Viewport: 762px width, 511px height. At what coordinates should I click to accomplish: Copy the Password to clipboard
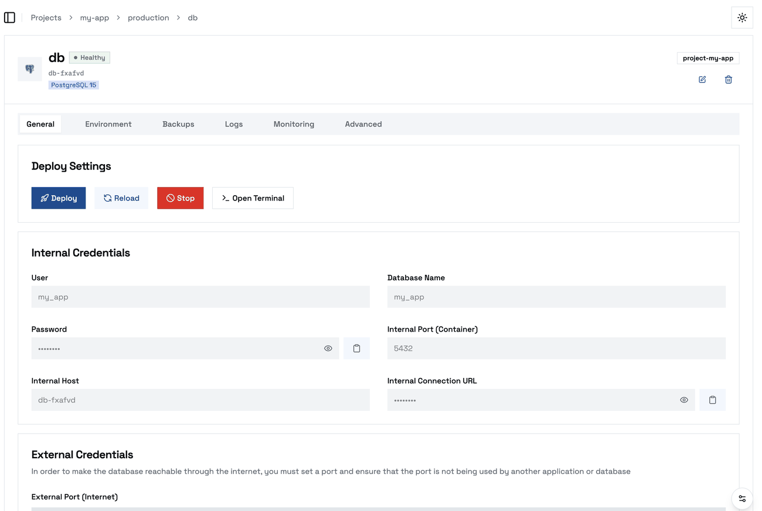(356, 349)
